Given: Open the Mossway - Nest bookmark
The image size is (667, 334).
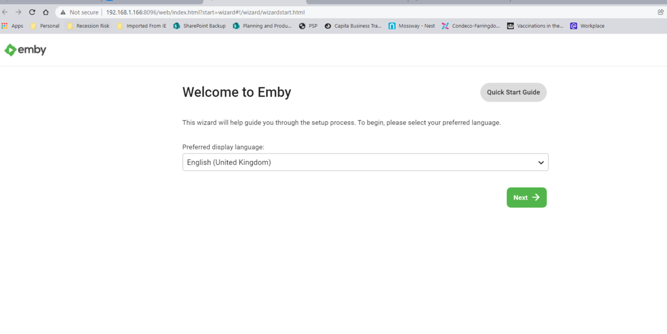Looking at the screenshot, I should coord(412,26).
